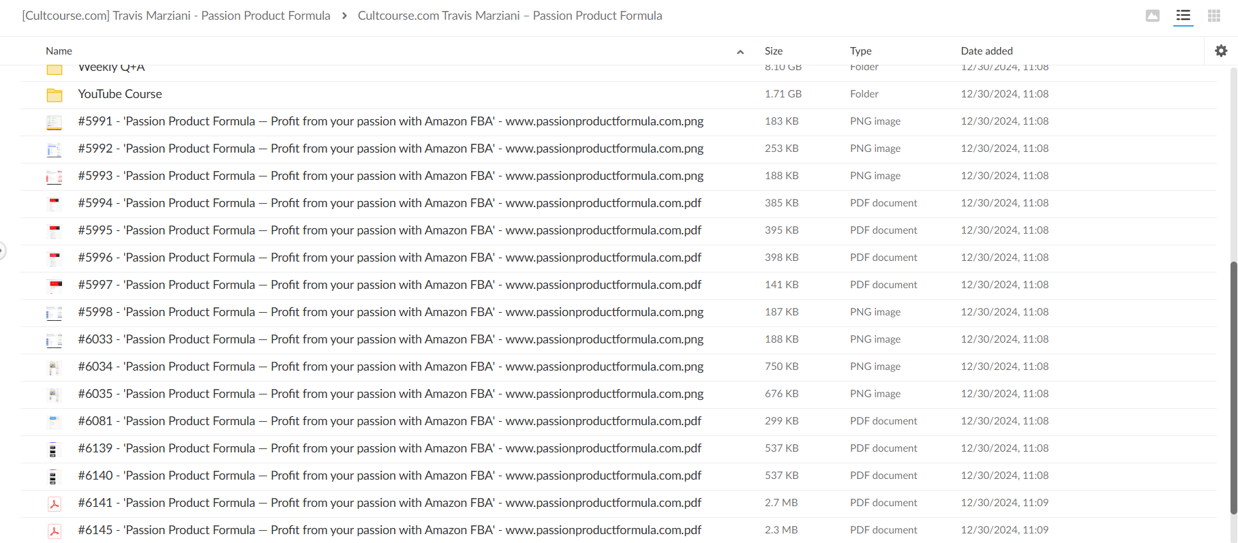This screenshot has width=1238, height=543.
Task: Click the 141 KB size value
Action: [x=782, y=285]
